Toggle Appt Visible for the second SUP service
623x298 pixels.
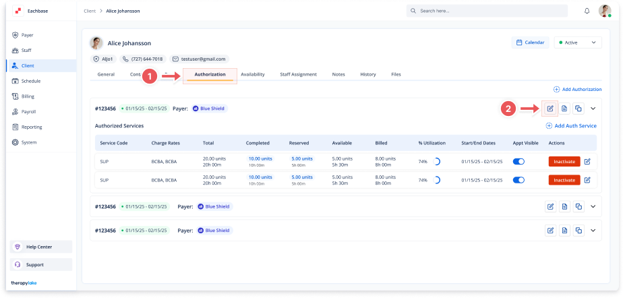click(519, 180)
